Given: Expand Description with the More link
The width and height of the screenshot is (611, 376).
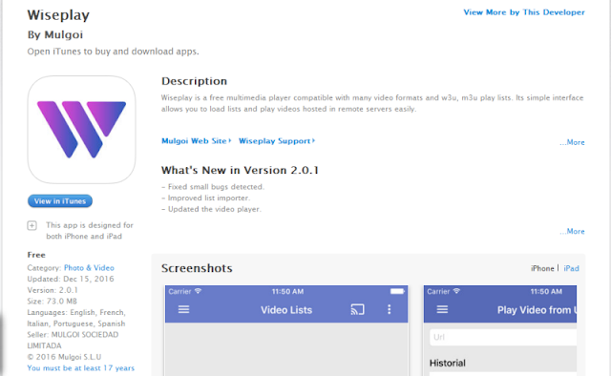Looking at the screenshot, I should (x=572, y=142).
